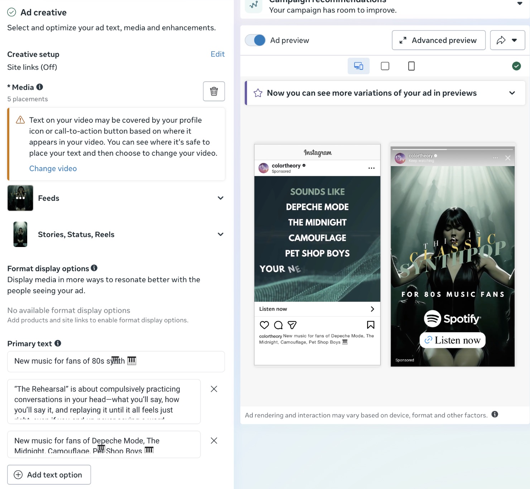The image size is (530, 489).
Task: Click the share paper-plane icon in preview
Action: point(292,325)
